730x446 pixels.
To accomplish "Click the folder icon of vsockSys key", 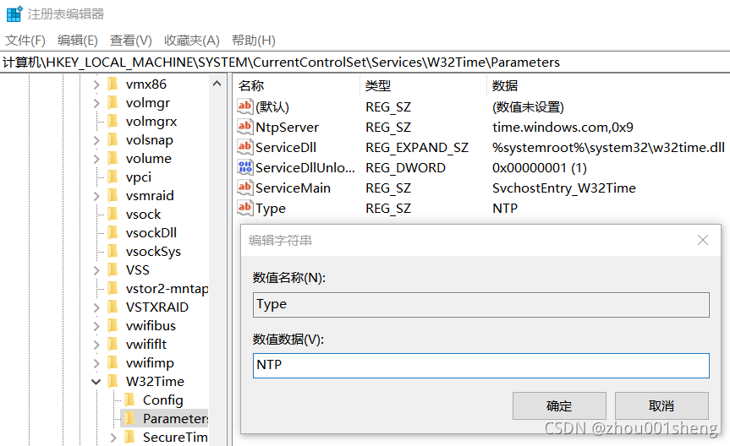I will (113, 252).
